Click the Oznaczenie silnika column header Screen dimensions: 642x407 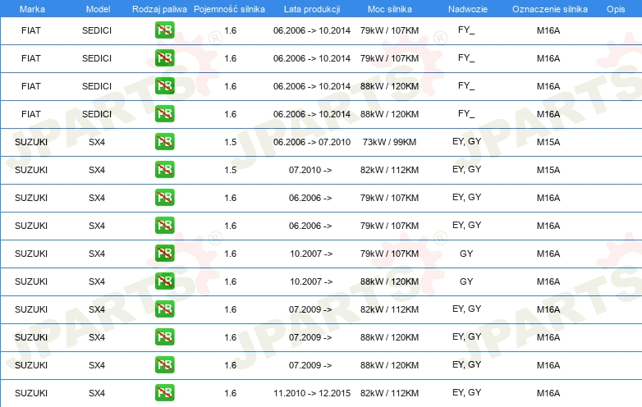[x=549, y=9]
